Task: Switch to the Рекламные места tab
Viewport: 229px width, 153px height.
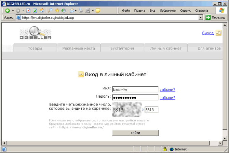Action: [x=79, y=48]
